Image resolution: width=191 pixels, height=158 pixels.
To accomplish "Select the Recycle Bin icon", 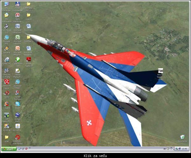I will pyautogui.click(x=182, y=139).
